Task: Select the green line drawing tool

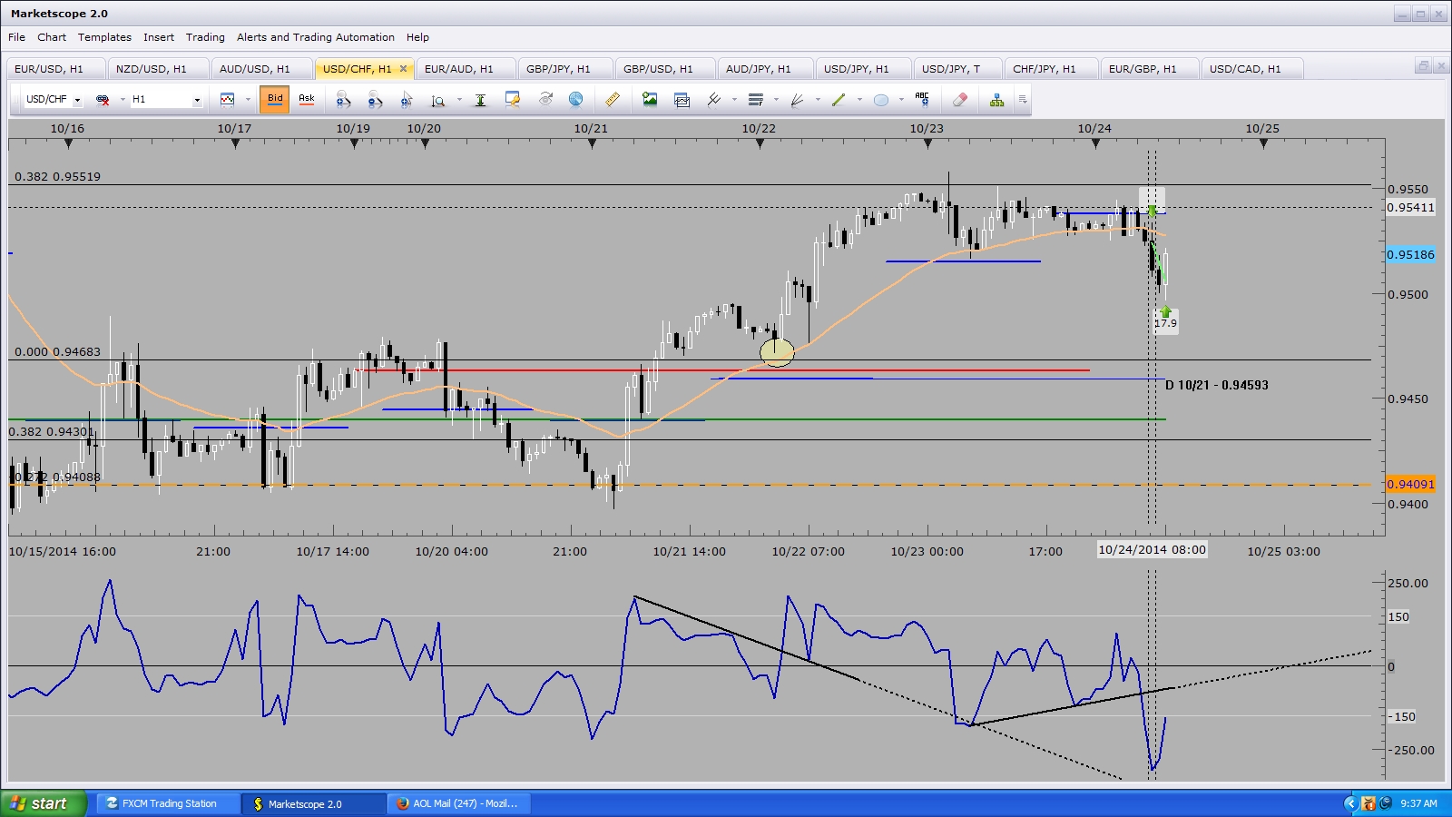Action: click(839, 100)
